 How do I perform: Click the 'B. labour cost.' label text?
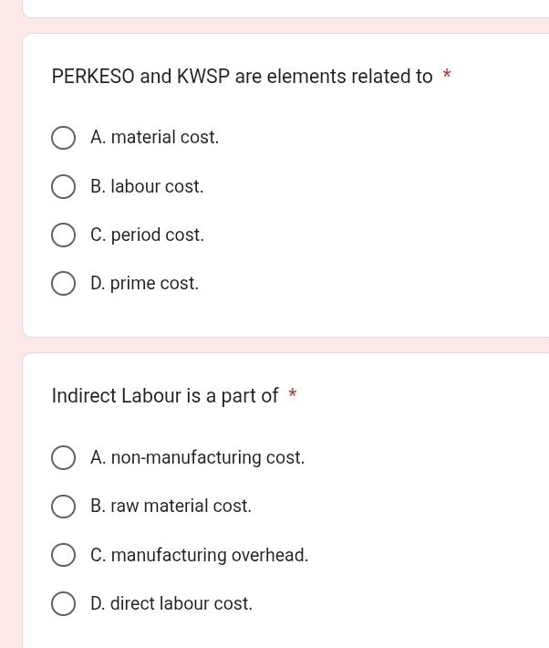(147, 186)
